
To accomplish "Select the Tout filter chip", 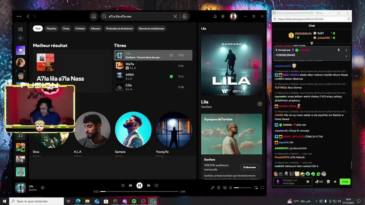I will pos(38,28).
